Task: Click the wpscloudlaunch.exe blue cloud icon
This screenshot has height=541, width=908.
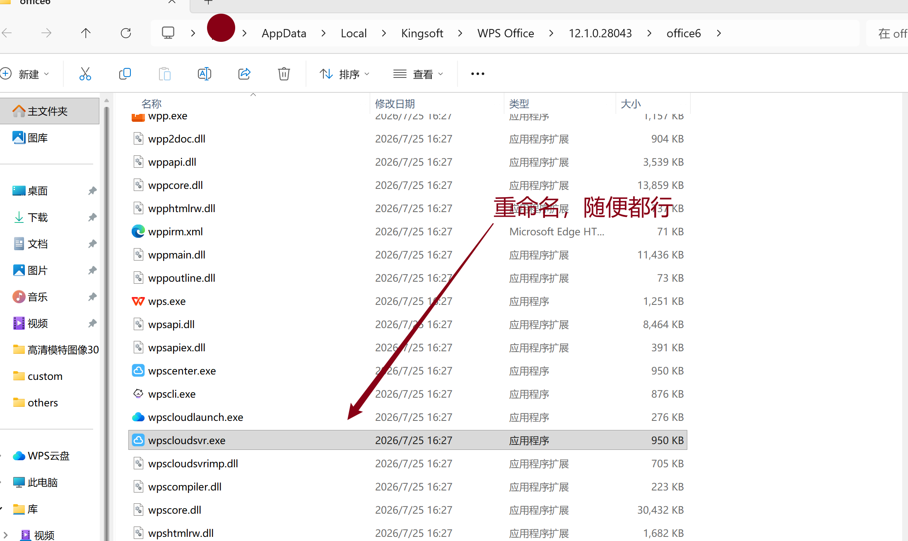Action: [x=138, y=417]
